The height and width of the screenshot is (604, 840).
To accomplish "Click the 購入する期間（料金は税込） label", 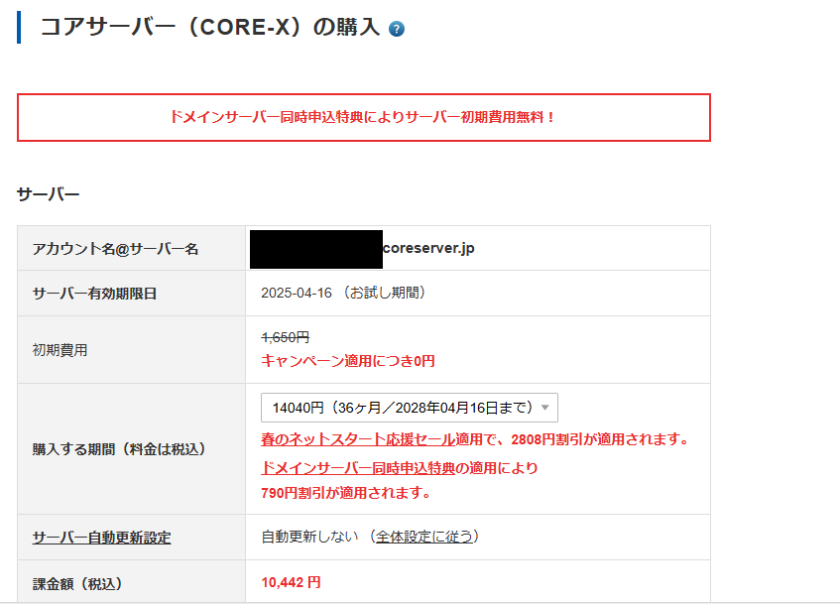I will click(x=119, y=448).
